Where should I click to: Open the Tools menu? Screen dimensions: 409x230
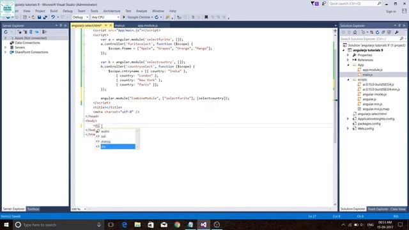coord(94,11)
